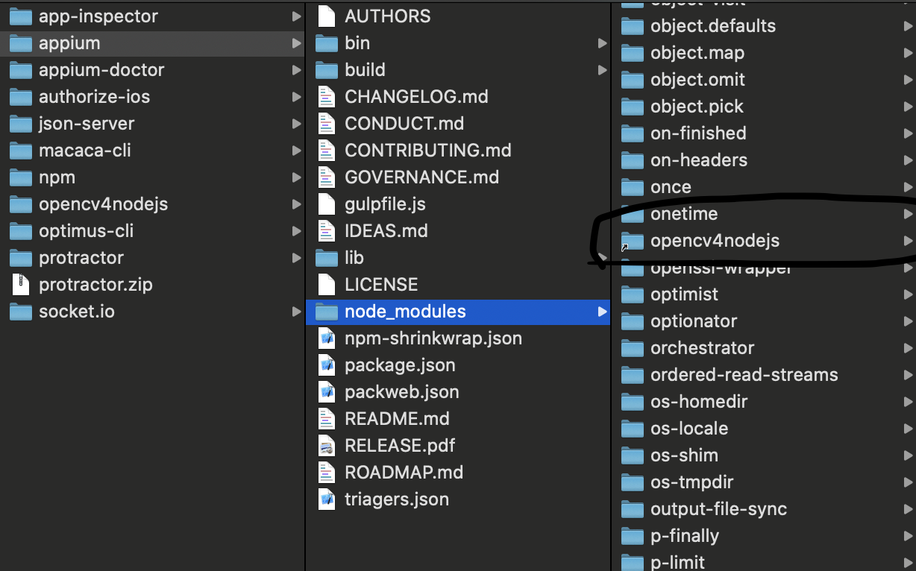Select the optimus-cli folder name

coord(86,231)
